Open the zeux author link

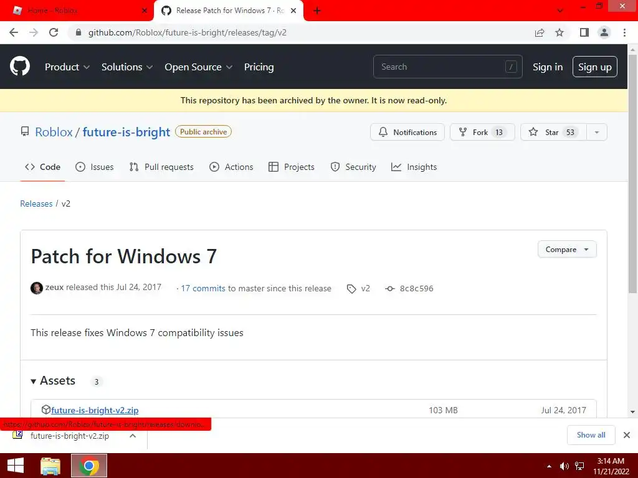pos(55,287)
